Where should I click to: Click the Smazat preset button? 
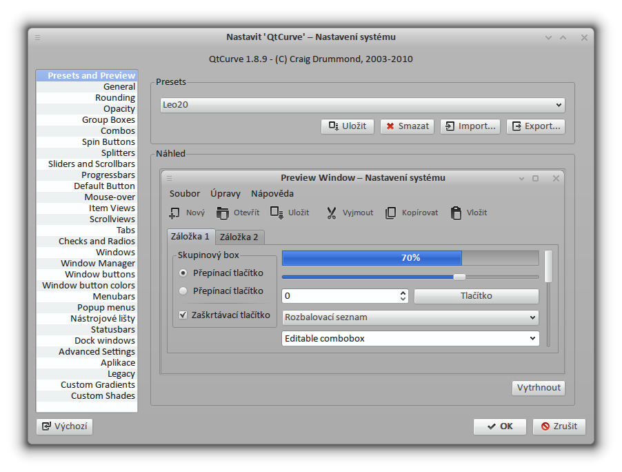[407, 126]
